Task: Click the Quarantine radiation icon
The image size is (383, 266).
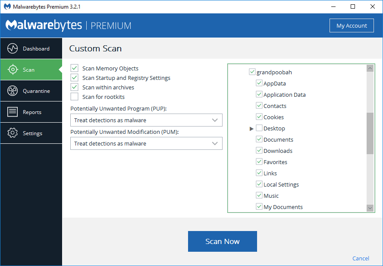Action: [13, 91]
